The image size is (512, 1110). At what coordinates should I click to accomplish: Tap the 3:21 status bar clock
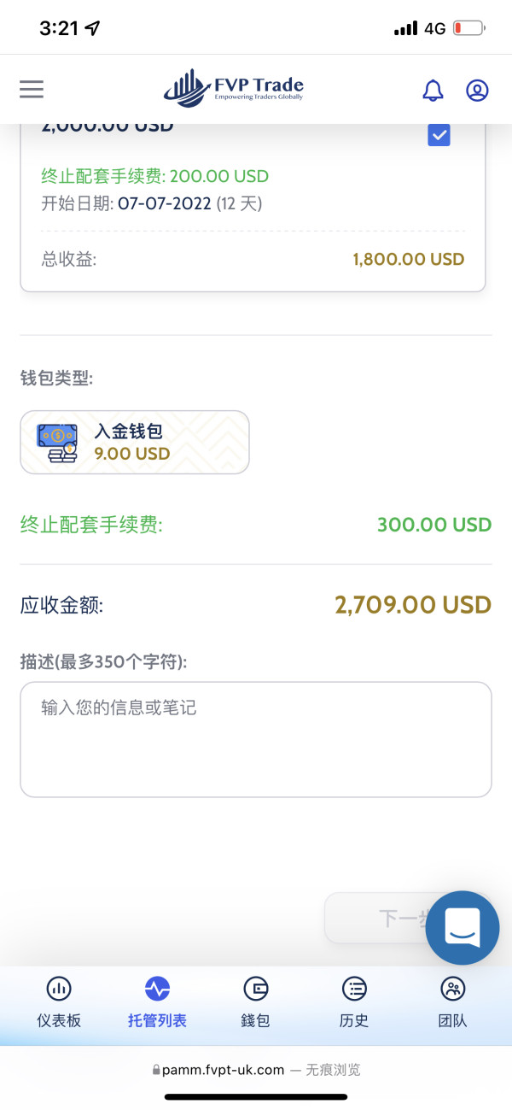coord(59,28)
